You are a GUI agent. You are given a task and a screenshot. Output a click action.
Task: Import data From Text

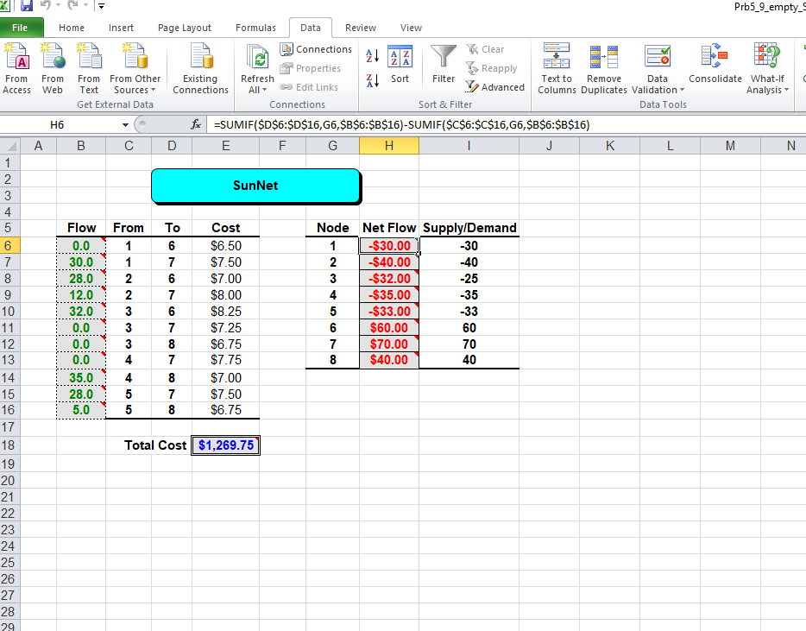pyautogui.click(x=89, y=68)
